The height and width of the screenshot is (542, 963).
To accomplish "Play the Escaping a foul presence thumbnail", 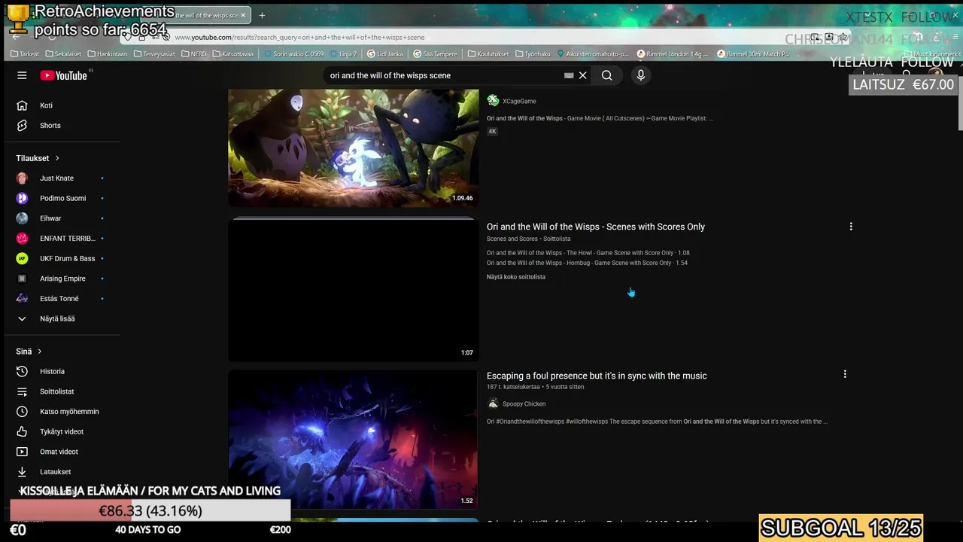I will tap(353, 439).
